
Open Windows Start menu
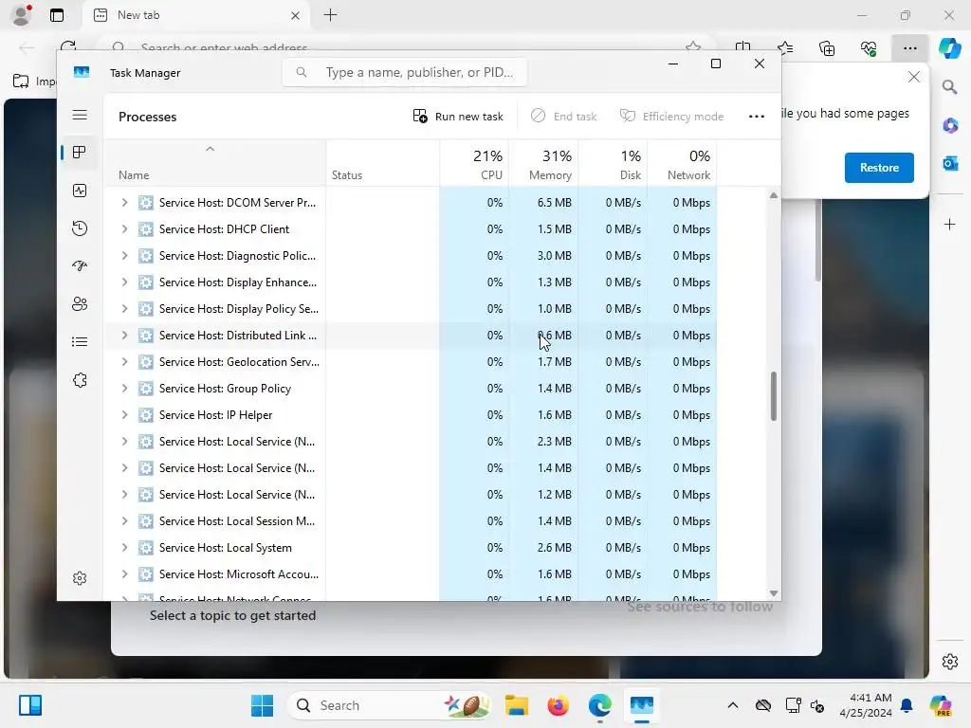tap(262, 705)
